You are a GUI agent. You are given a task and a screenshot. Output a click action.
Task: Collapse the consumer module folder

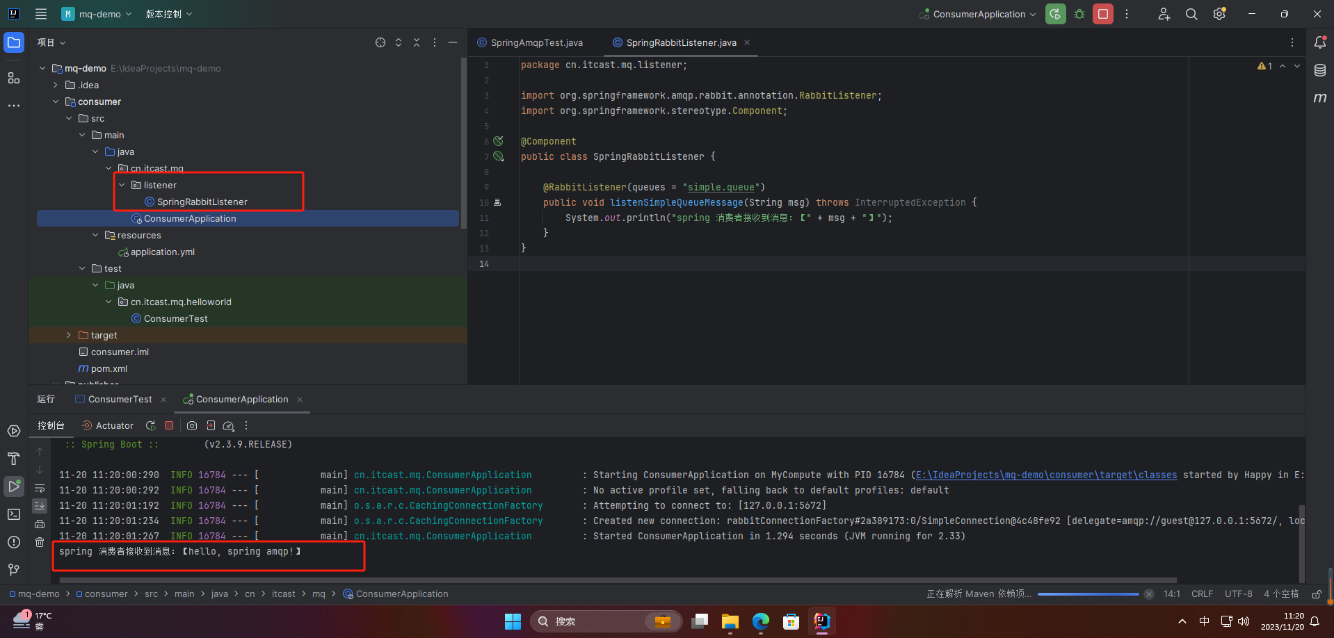click(56, 101)
